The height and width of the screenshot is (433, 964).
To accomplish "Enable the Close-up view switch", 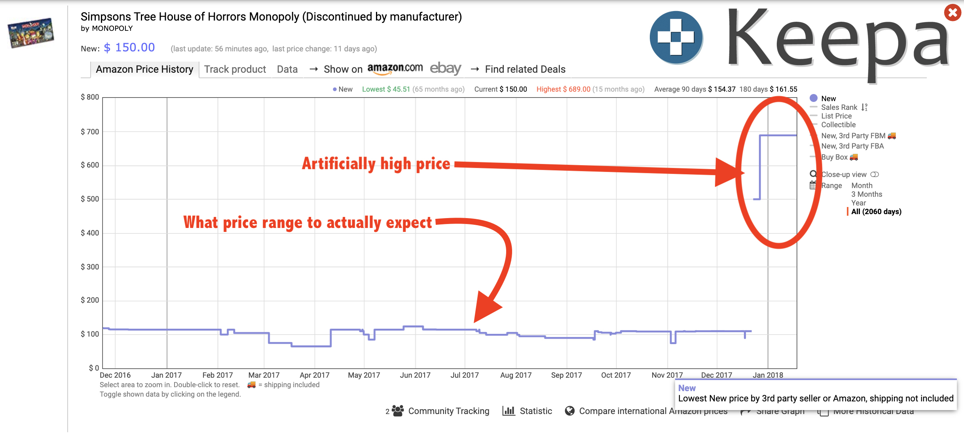I will tap(875, 174).
